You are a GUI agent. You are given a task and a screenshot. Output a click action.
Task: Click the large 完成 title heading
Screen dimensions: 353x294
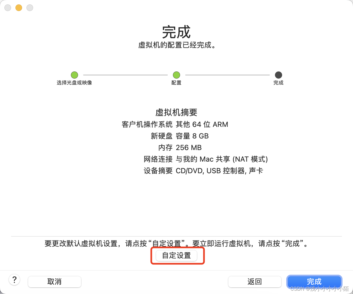click(x=176, y=32)
